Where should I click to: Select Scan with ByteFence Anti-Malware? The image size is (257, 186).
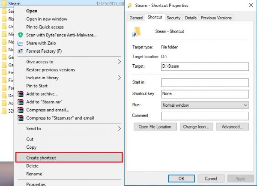click(x=61, y=35)
